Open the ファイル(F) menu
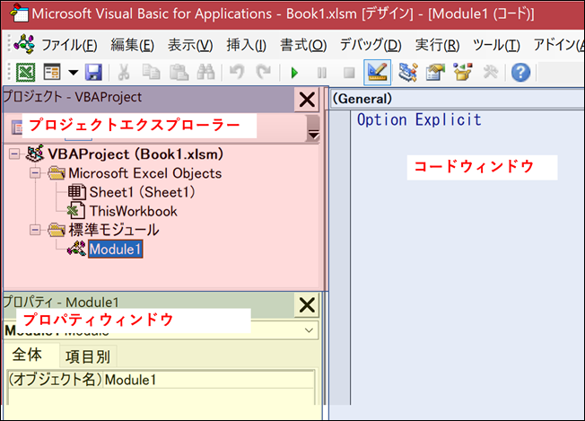Screen dimensions: 585x421 click(x=69, y=45)
